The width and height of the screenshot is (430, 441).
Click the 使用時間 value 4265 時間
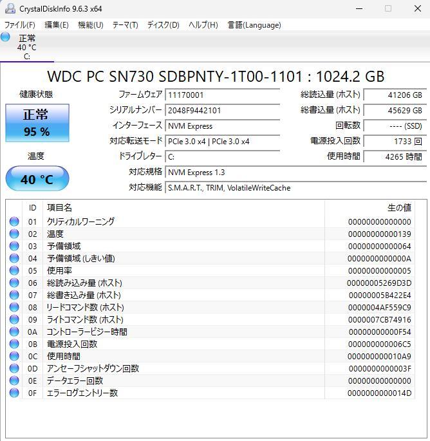(395, 156)
